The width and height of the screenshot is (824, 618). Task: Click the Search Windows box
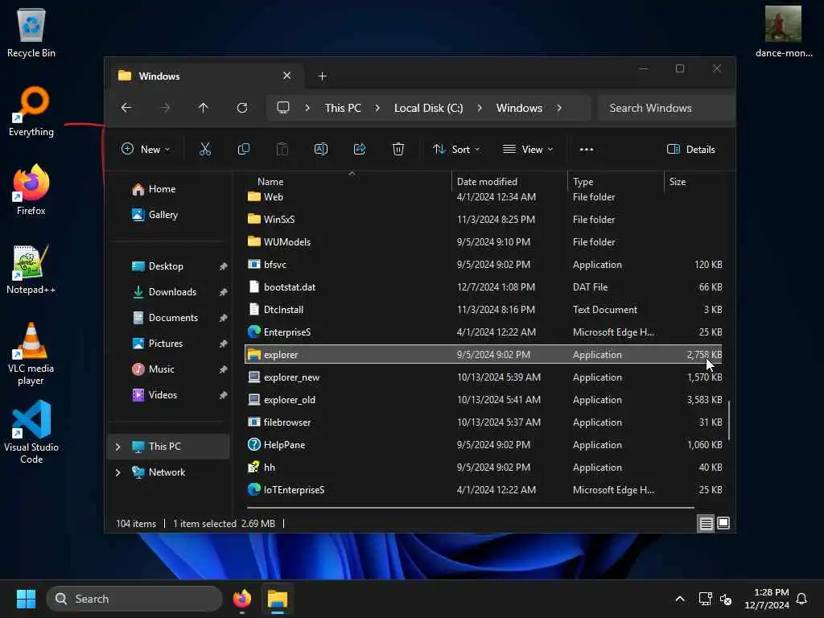tap(666, 108)
